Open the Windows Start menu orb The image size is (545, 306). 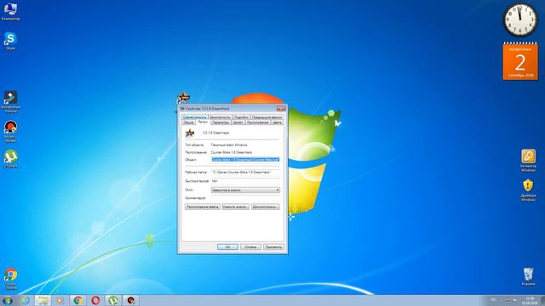(8, 300)
